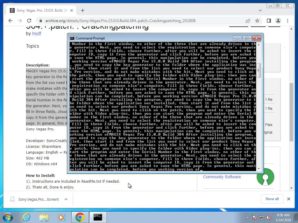
Task: Open the Chrome profile avatar
Action: [278, 21]
